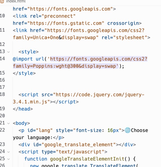Click the closing </head> tag
The height and width of the screenshot is (167, 161).
pos(23,109)
